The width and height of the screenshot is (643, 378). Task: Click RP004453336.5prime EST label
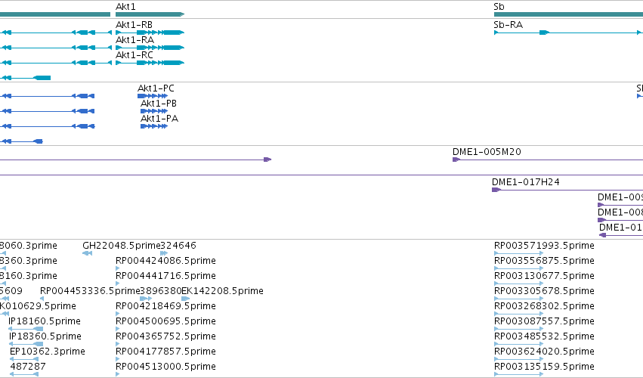[90, 291]
